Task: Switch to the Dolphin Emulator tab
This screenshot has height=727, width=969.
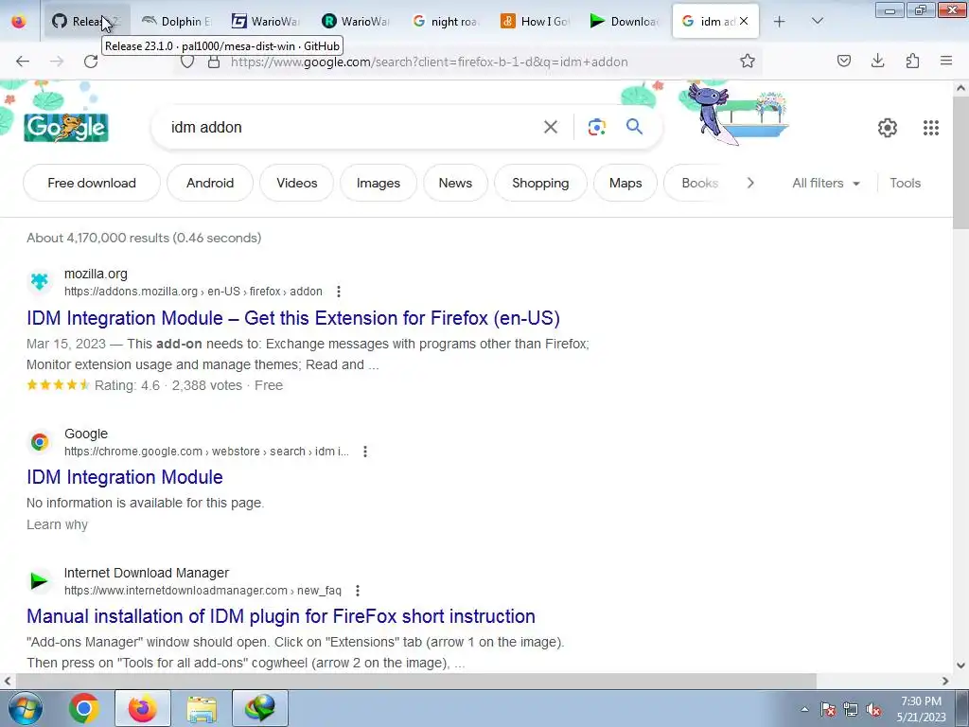Action: (176, 21)
